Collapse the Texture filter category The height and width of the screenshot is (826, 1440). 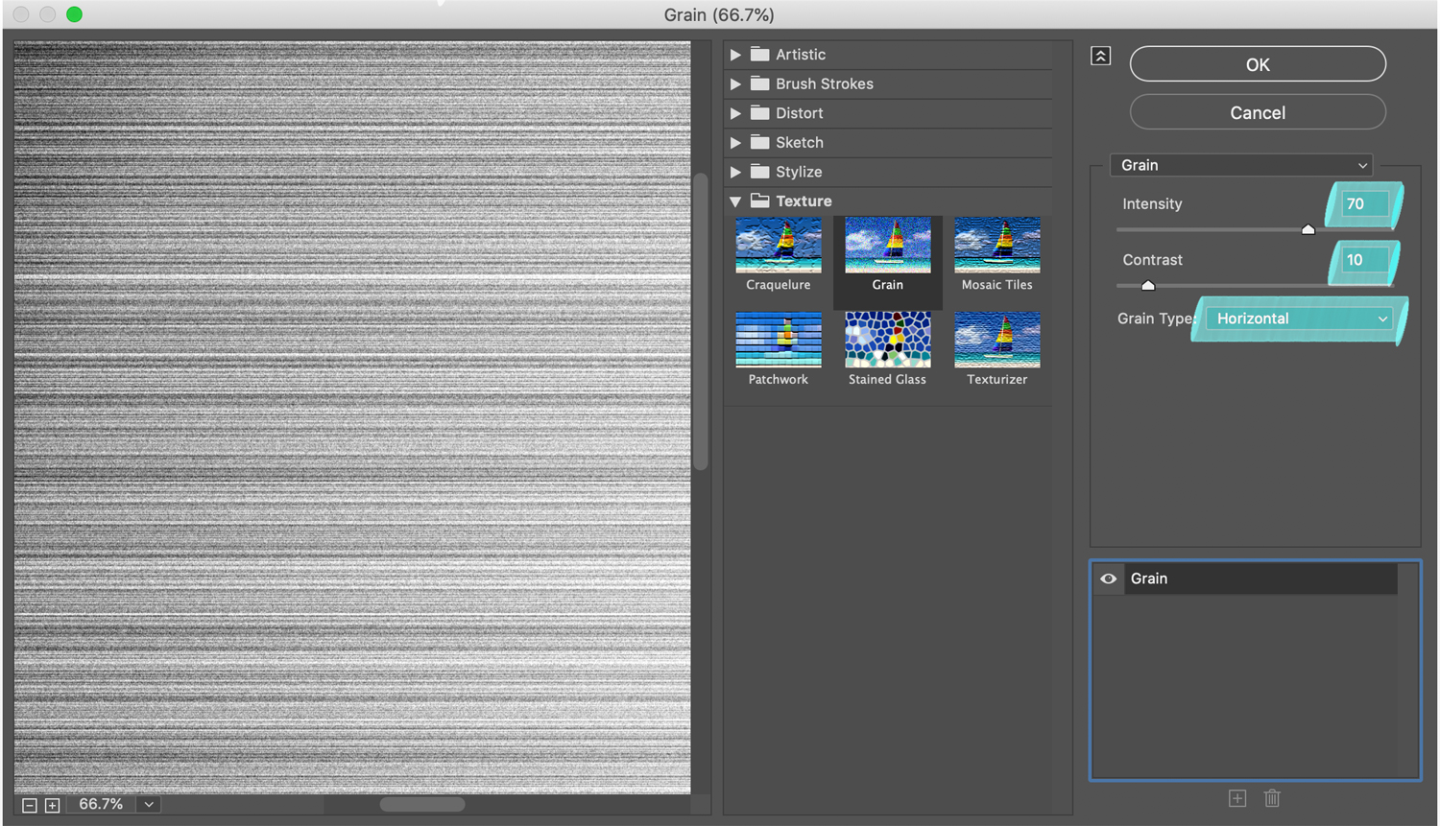(x=735, y=201)
